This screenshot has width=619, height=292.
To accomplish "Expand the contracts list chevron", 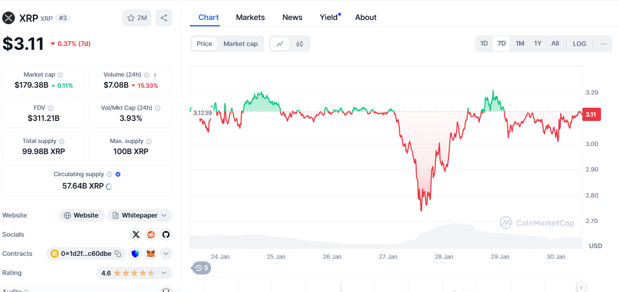I will 166,254.
